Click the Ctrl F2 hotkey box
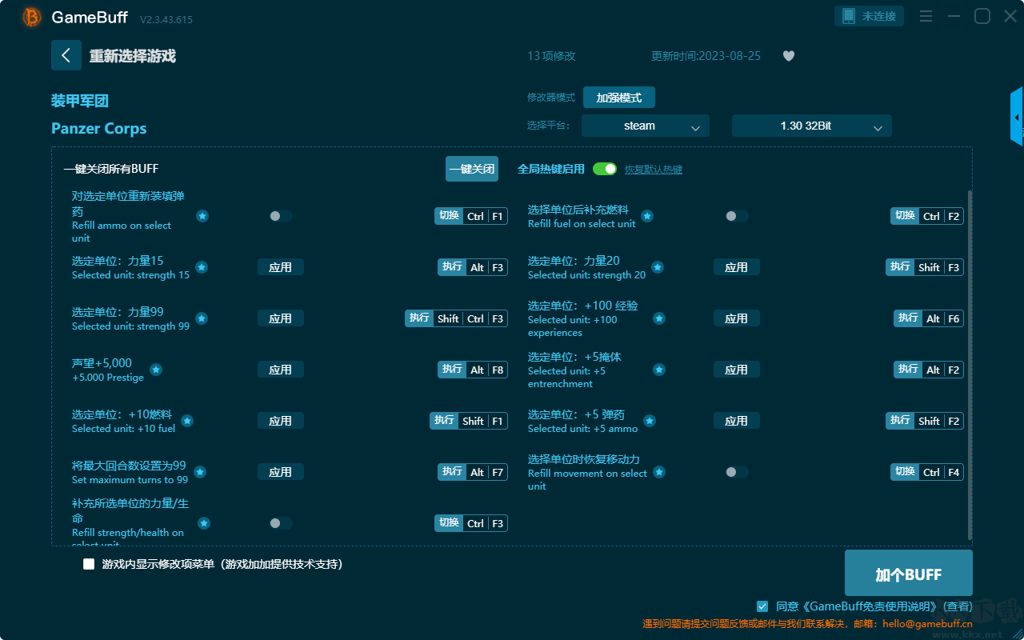 927,216
